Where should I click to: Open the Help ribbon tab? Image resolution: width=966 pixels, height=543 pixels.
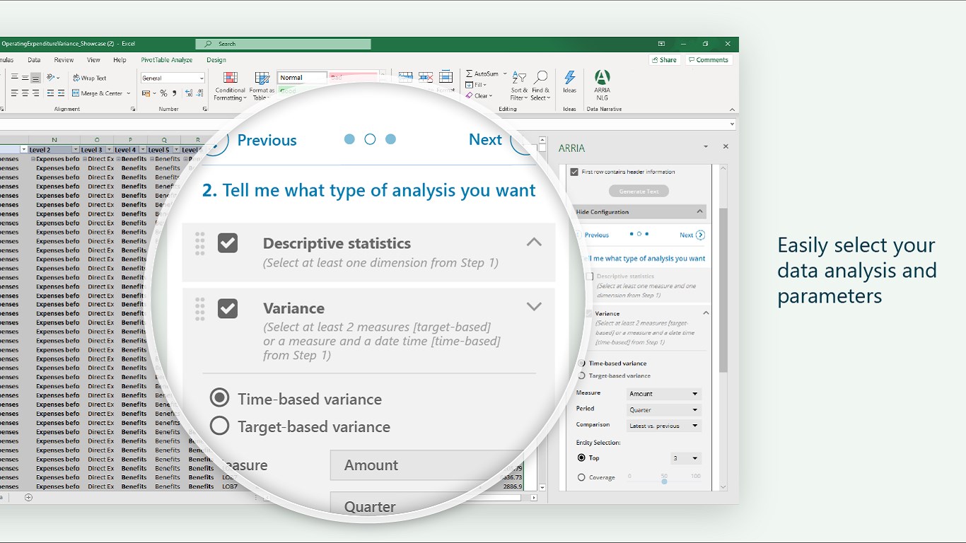tap(120, 60)
